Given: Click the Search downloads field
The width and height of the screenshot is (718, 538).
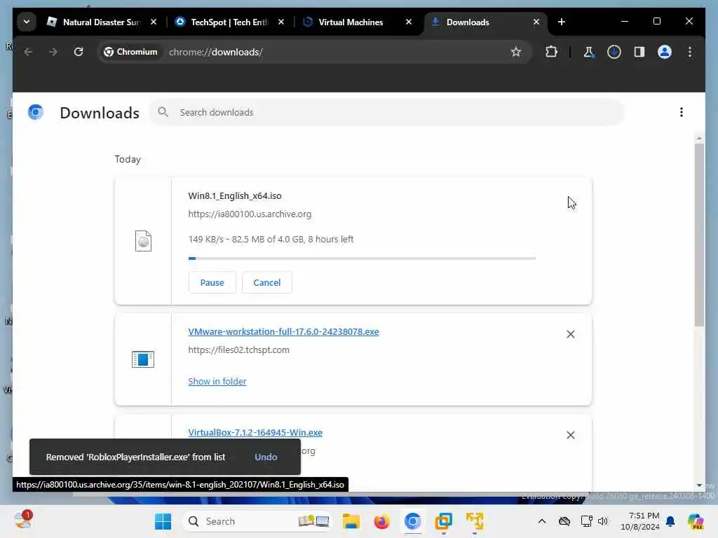Looking at the screenshot, I should click(x=387, y=112).
